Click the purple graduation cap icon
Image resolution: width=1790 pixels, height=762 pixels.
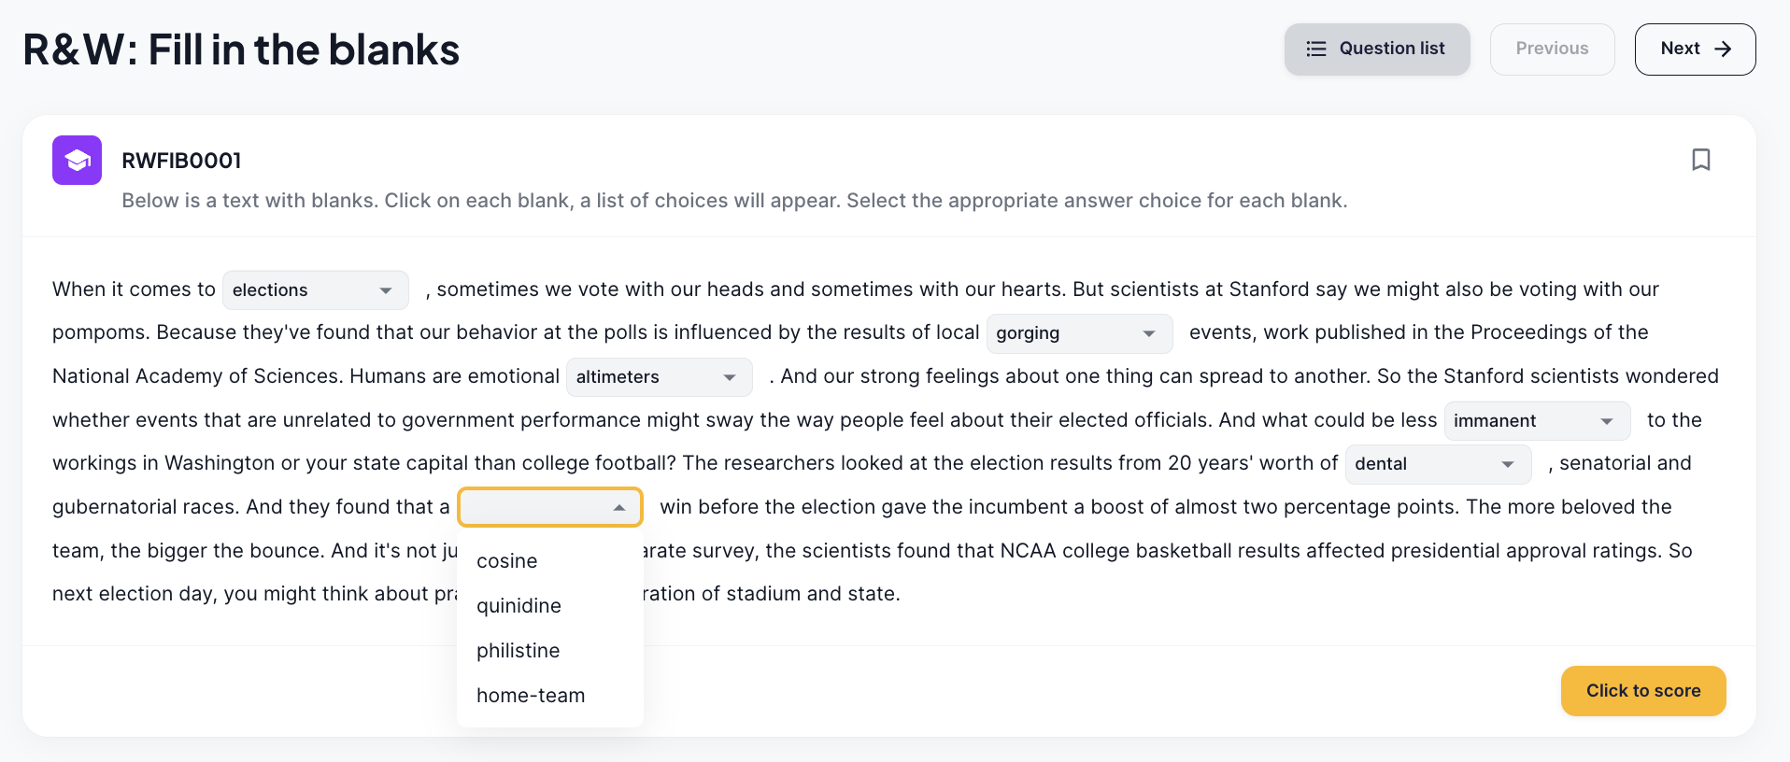click(77, 161)
